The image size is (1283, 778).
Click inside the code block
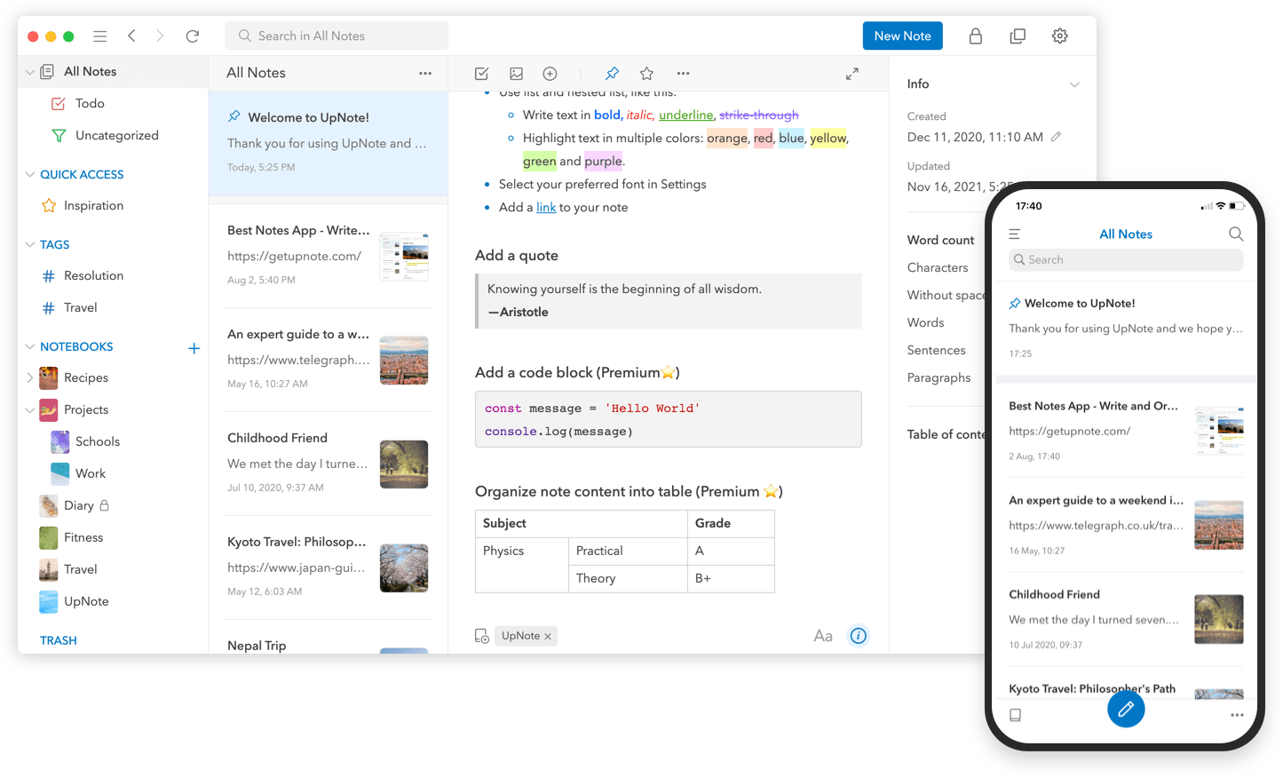coord(669,420)
